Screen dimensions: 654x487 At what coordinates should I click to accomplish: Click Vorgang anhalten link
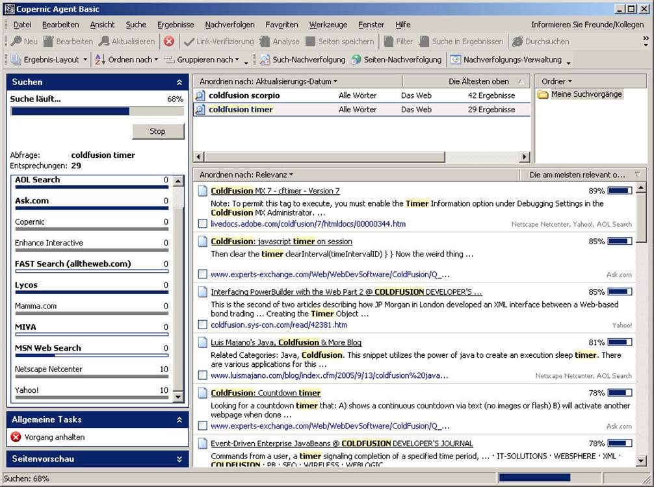click(54, 437)
